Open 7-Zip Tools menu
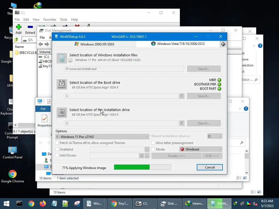This screenshot has height=209, width=279. tap(63, 20)
